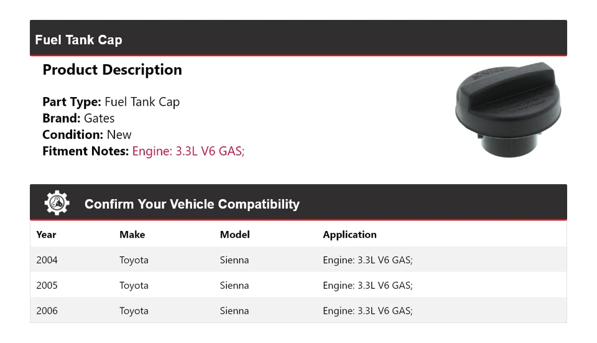Click the engine application in the 2006 row
597x343 pixels.
tap(368, 311)
